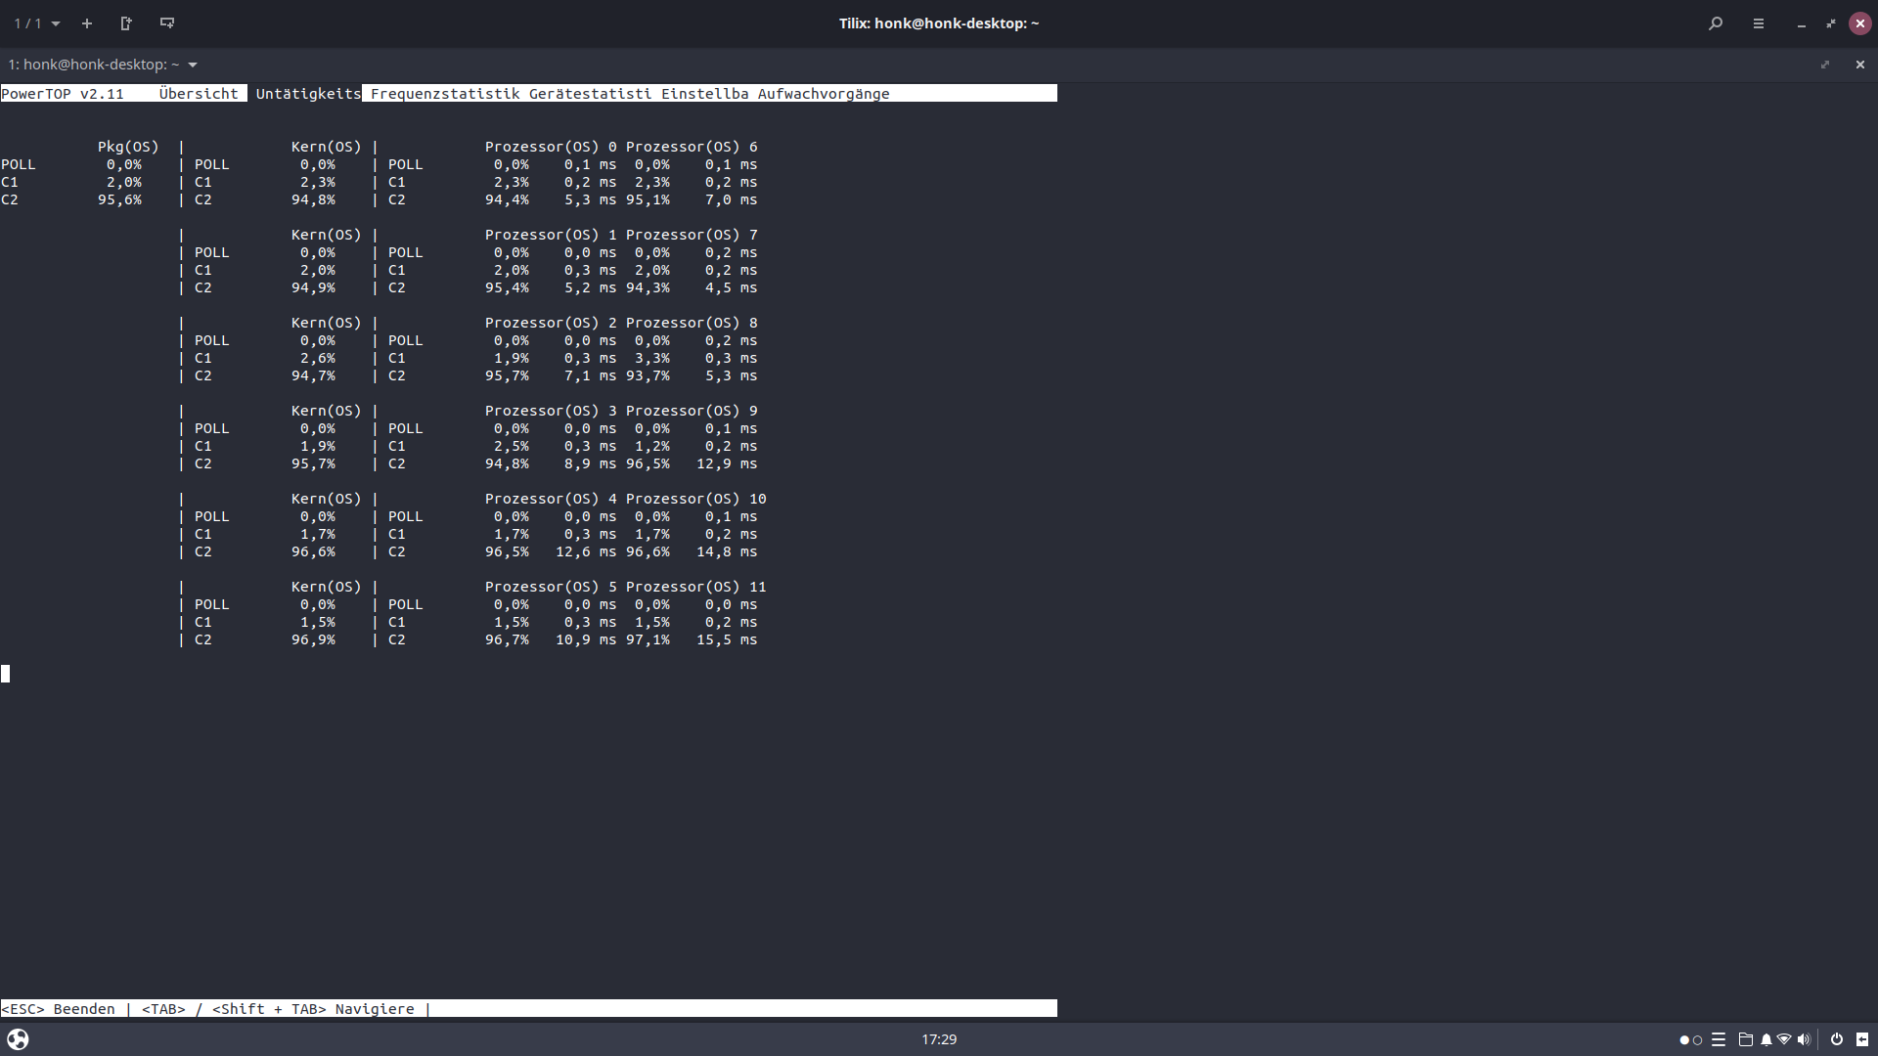
Task: Select the 14,8 ms latency value
Action: pos(727,551)
